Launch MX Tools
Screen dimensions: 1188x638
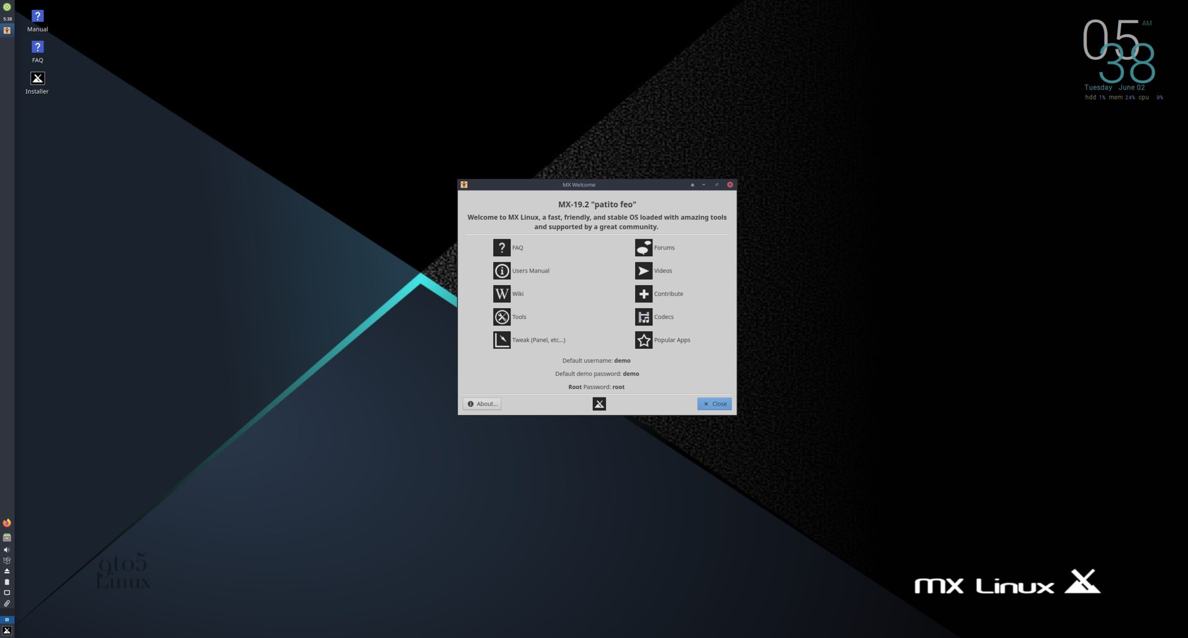(502, 317)
